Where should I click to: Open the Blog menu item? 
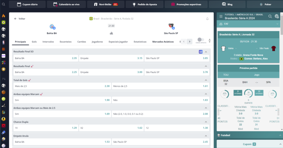[x=227, y=4]
